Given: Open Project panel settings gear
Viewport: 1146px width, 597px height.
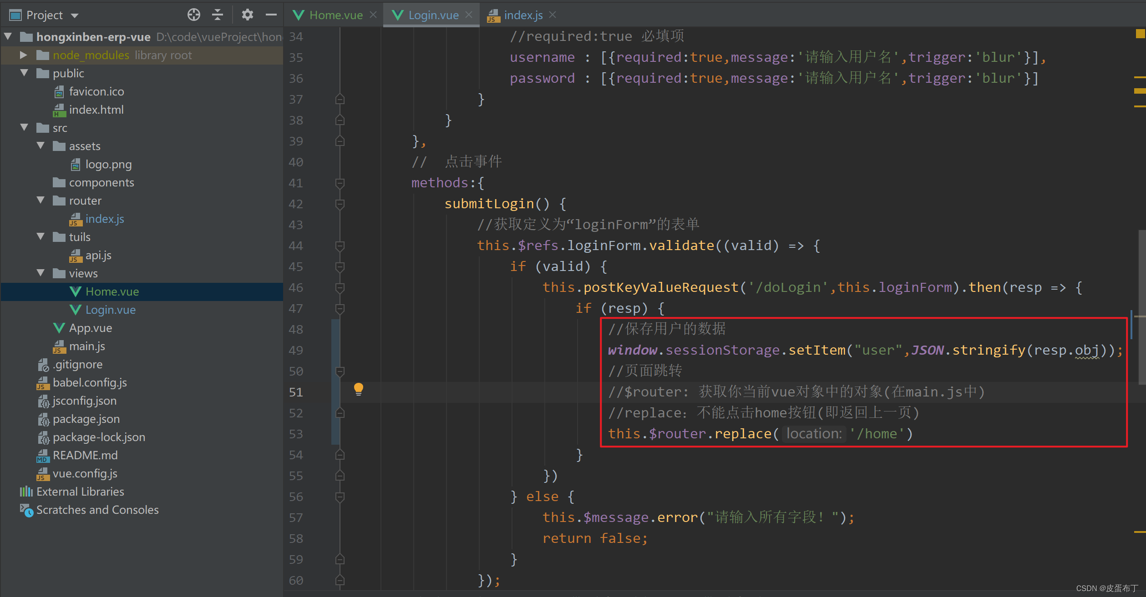Looking at the screenshot, I should (x=247, y=15).
